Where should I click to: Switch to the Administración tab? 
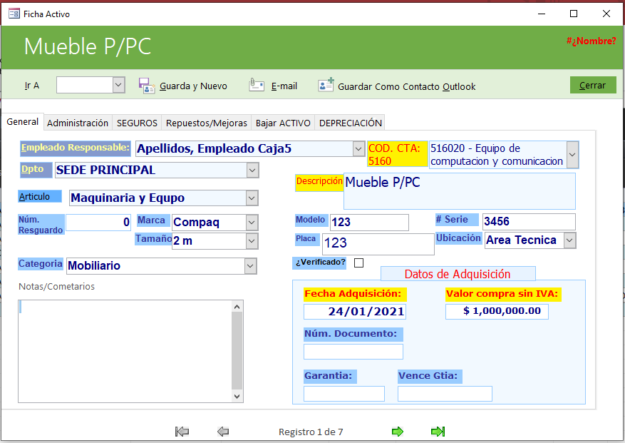pyautogui.click(x=78, y=123)
